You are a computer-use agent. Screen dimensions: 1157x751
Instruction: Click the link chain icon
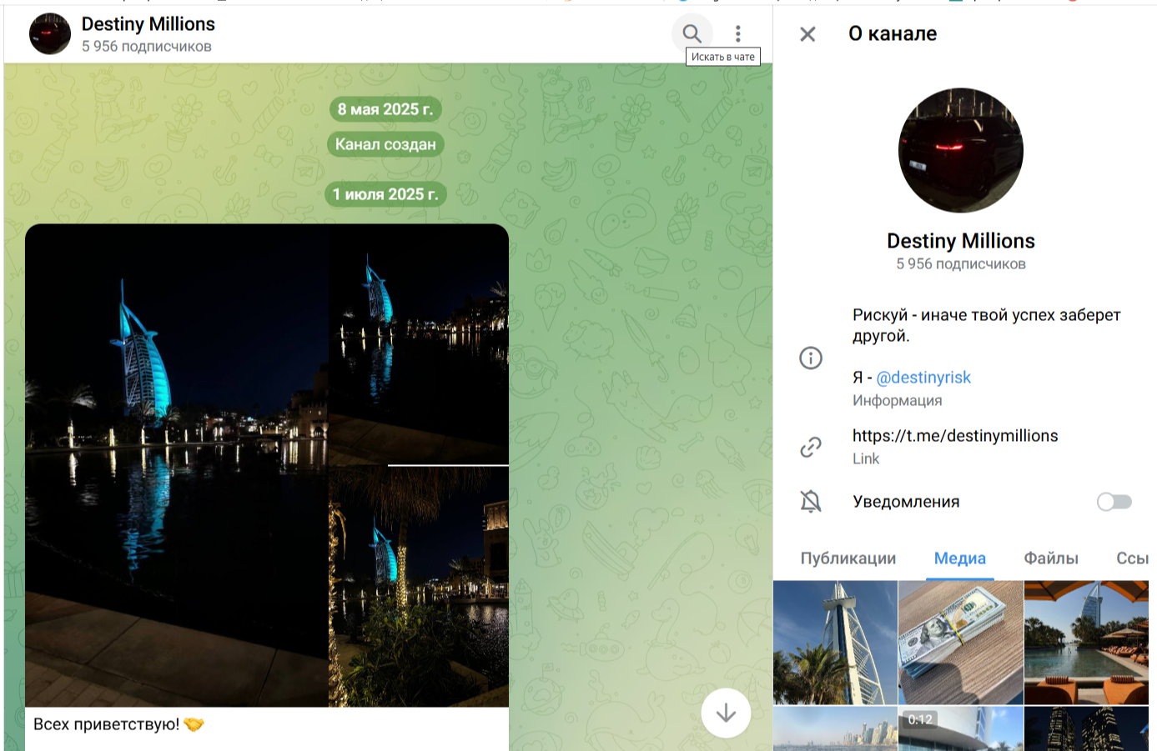[811, 447]
